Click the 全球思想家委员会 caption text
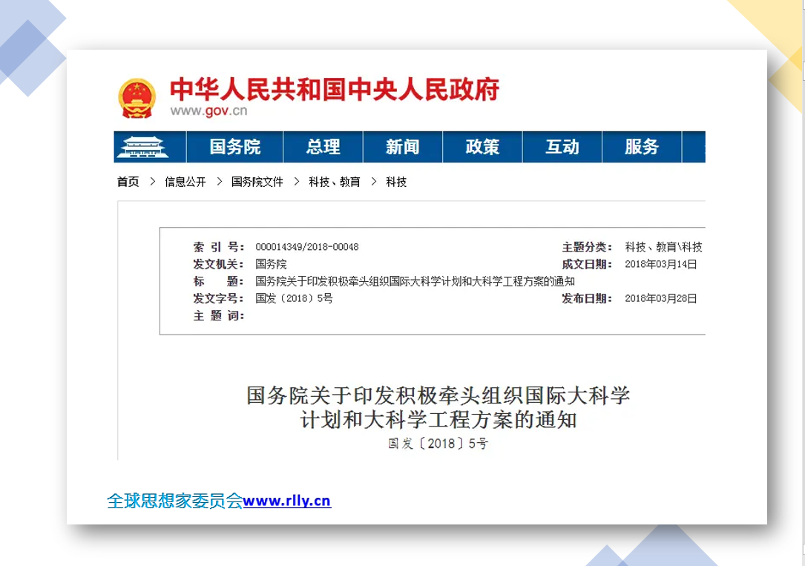This screenshot has width=805, height=566. click(x=174, y=500)
